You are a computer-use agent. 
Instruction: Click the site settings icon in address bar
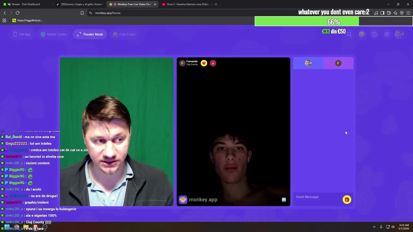tap(90, 13)
